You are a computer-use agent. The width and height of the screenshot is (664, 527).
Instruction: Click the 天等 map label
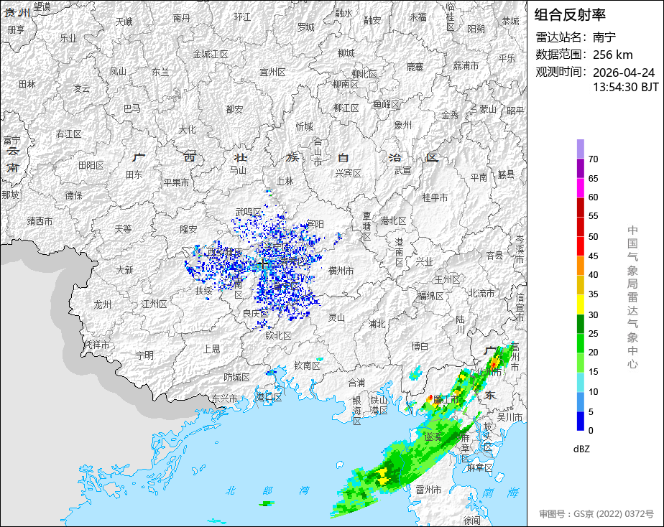click(123, 229)
